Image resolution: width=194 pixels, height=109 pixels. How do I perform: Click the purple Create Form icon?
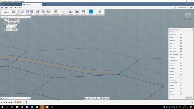[32, 12]
